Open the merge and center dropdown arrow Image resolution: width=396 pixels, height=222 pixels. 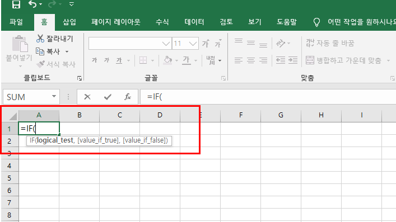pos(388,60)
